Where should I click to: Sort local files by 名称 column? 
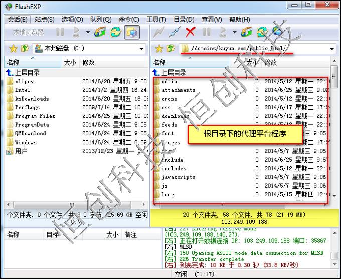tap(33, 62)
